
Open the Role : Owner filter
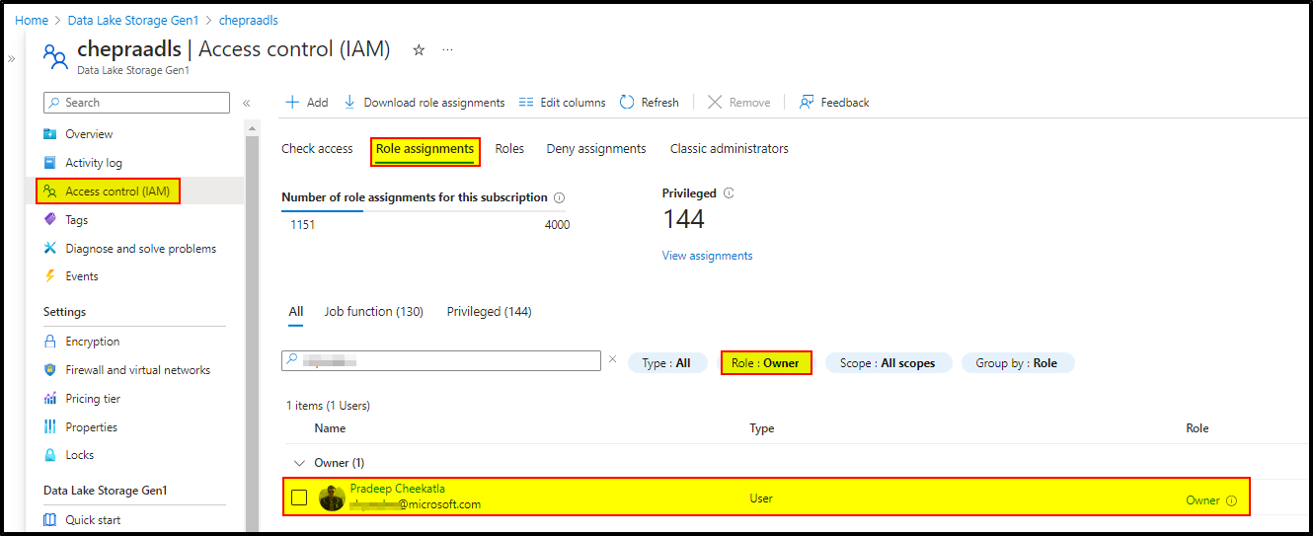[x=766, y=363]
